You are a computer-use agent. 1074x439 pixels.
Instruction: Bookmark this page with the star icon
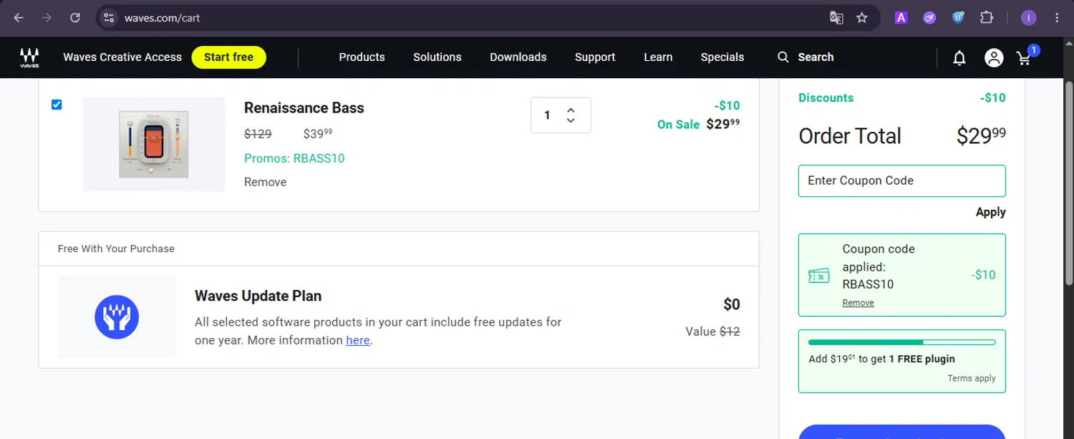point(862,18)
